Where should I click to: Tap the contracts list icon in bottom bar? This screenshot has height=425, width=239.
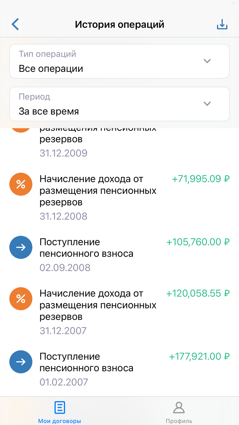pos(59,407)
